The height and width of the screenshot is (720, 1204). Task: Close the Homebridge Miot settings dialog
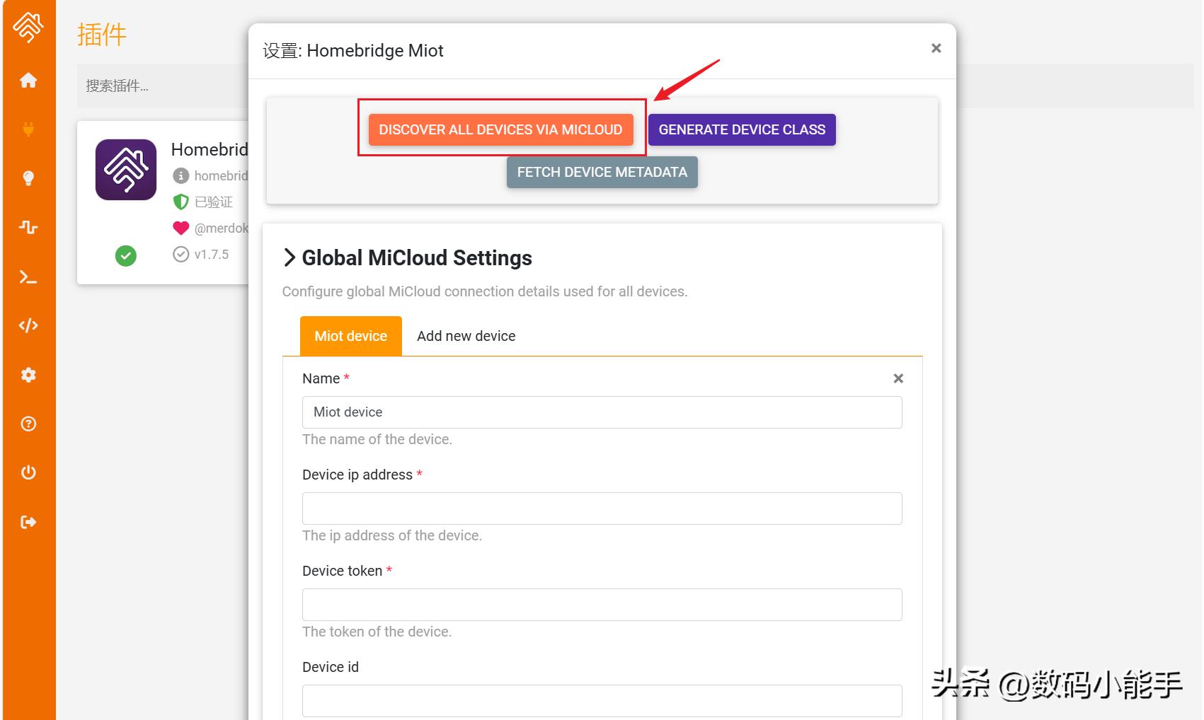[936, 48]
